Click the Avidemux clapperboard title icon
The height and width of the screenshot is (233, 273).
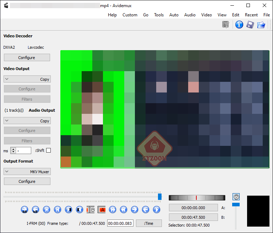coord(6,6)
